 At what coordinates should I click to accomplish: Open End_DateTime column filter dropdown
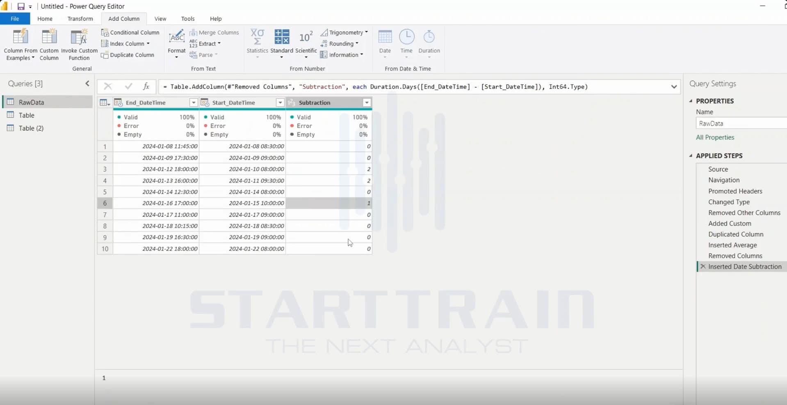[x=193, y=103]
